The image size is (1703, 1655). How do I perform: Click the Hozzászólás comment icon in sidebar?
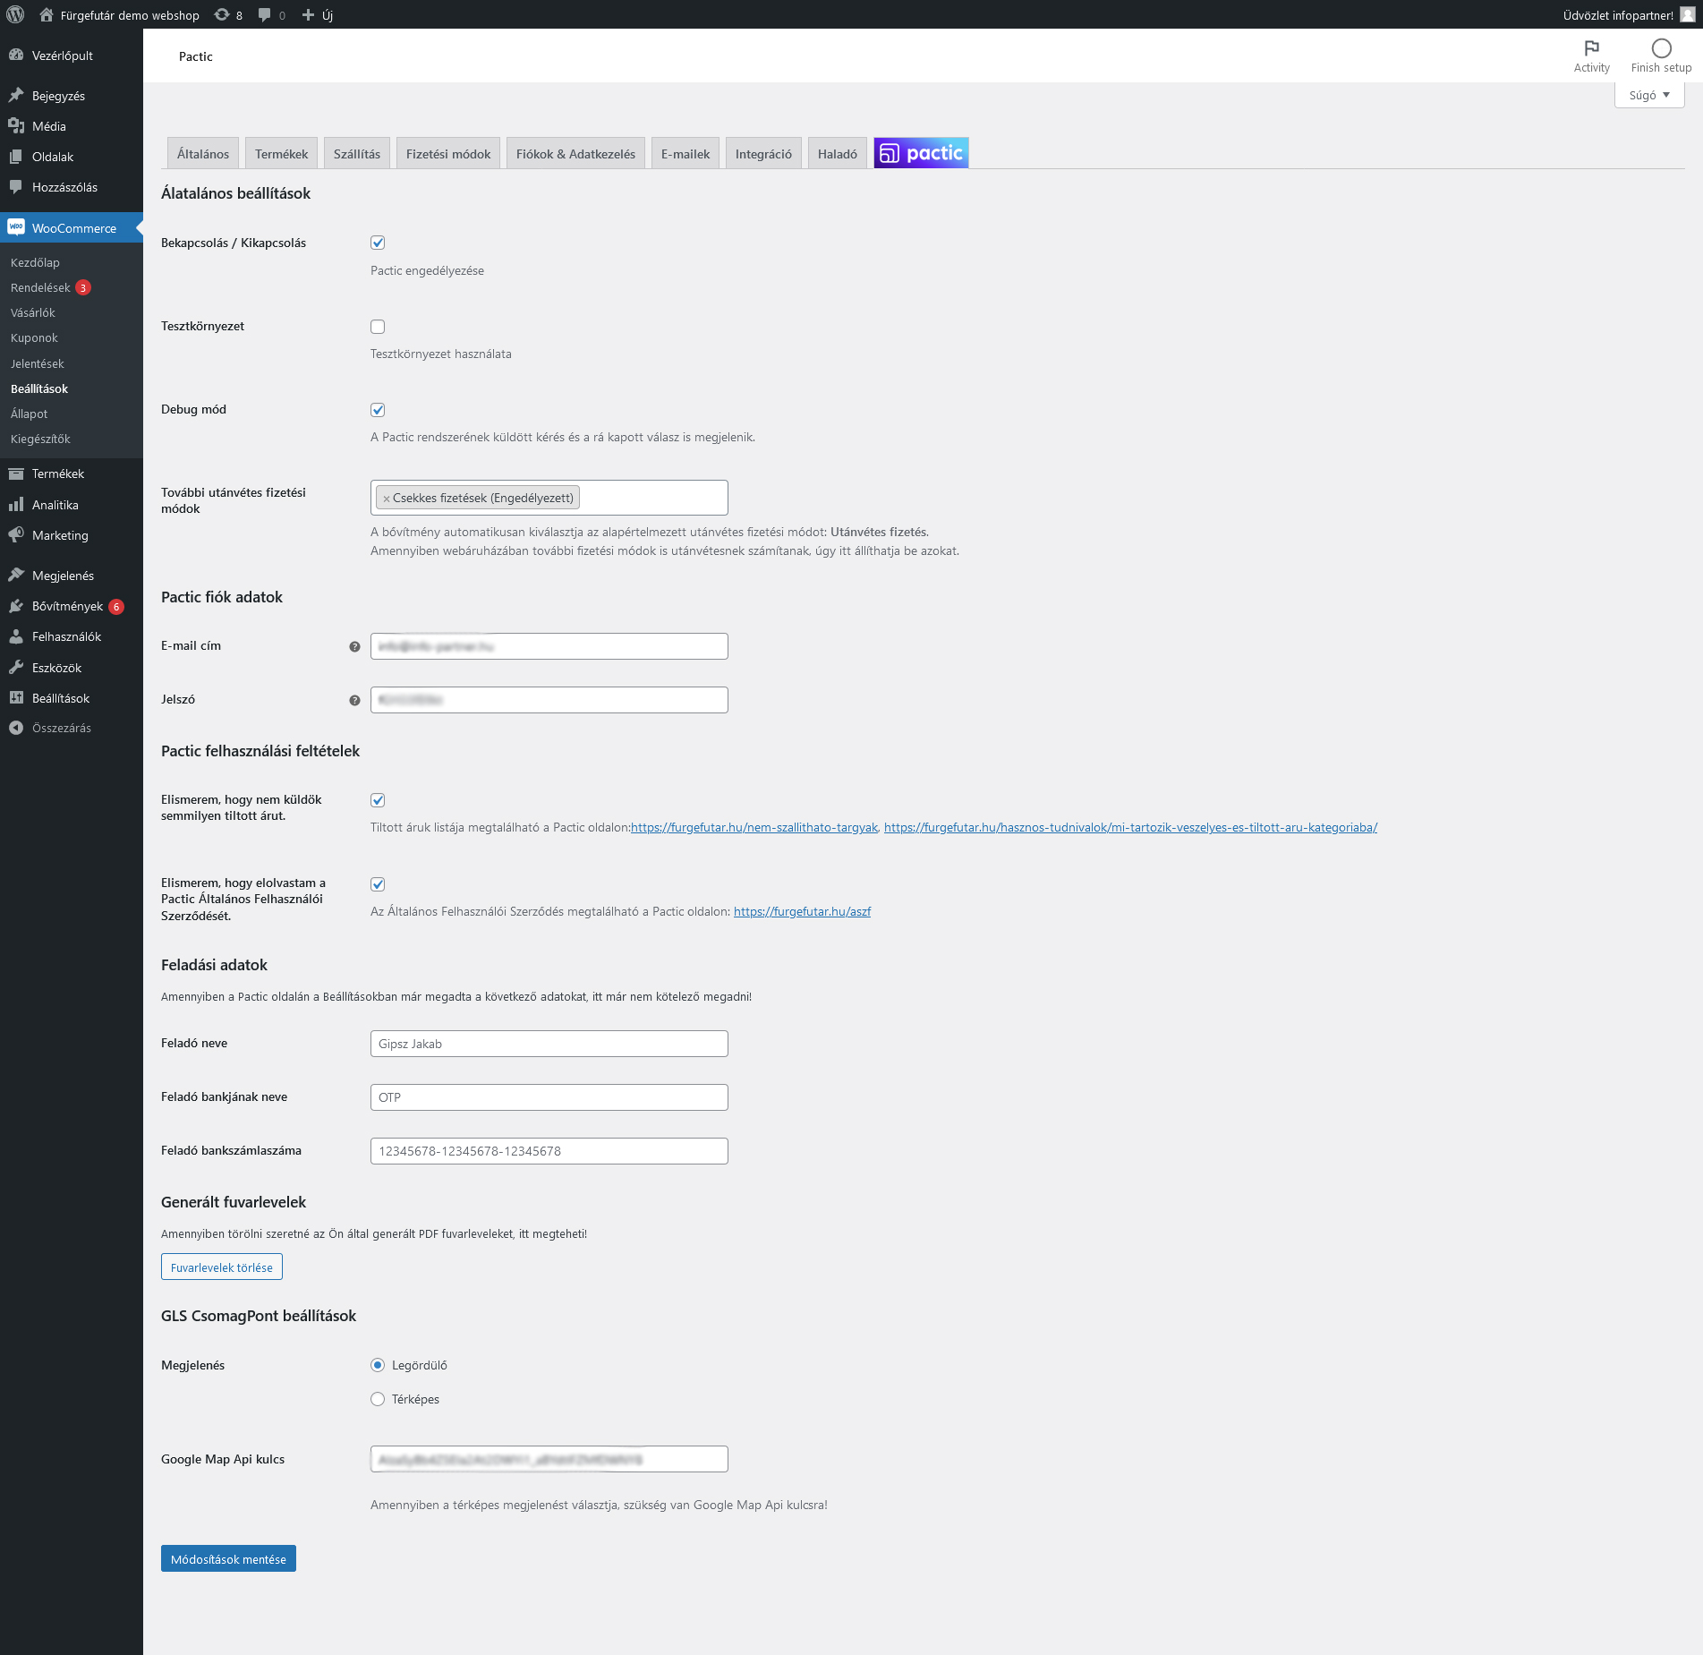16,187
